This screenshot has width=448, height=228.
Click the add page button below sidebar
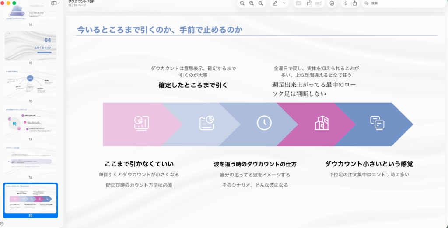pos(2,224)
